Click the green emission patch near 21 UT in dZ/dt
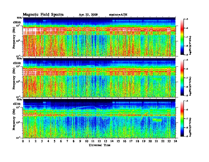This screenshot has width=209, height=162. coord(157,120)
